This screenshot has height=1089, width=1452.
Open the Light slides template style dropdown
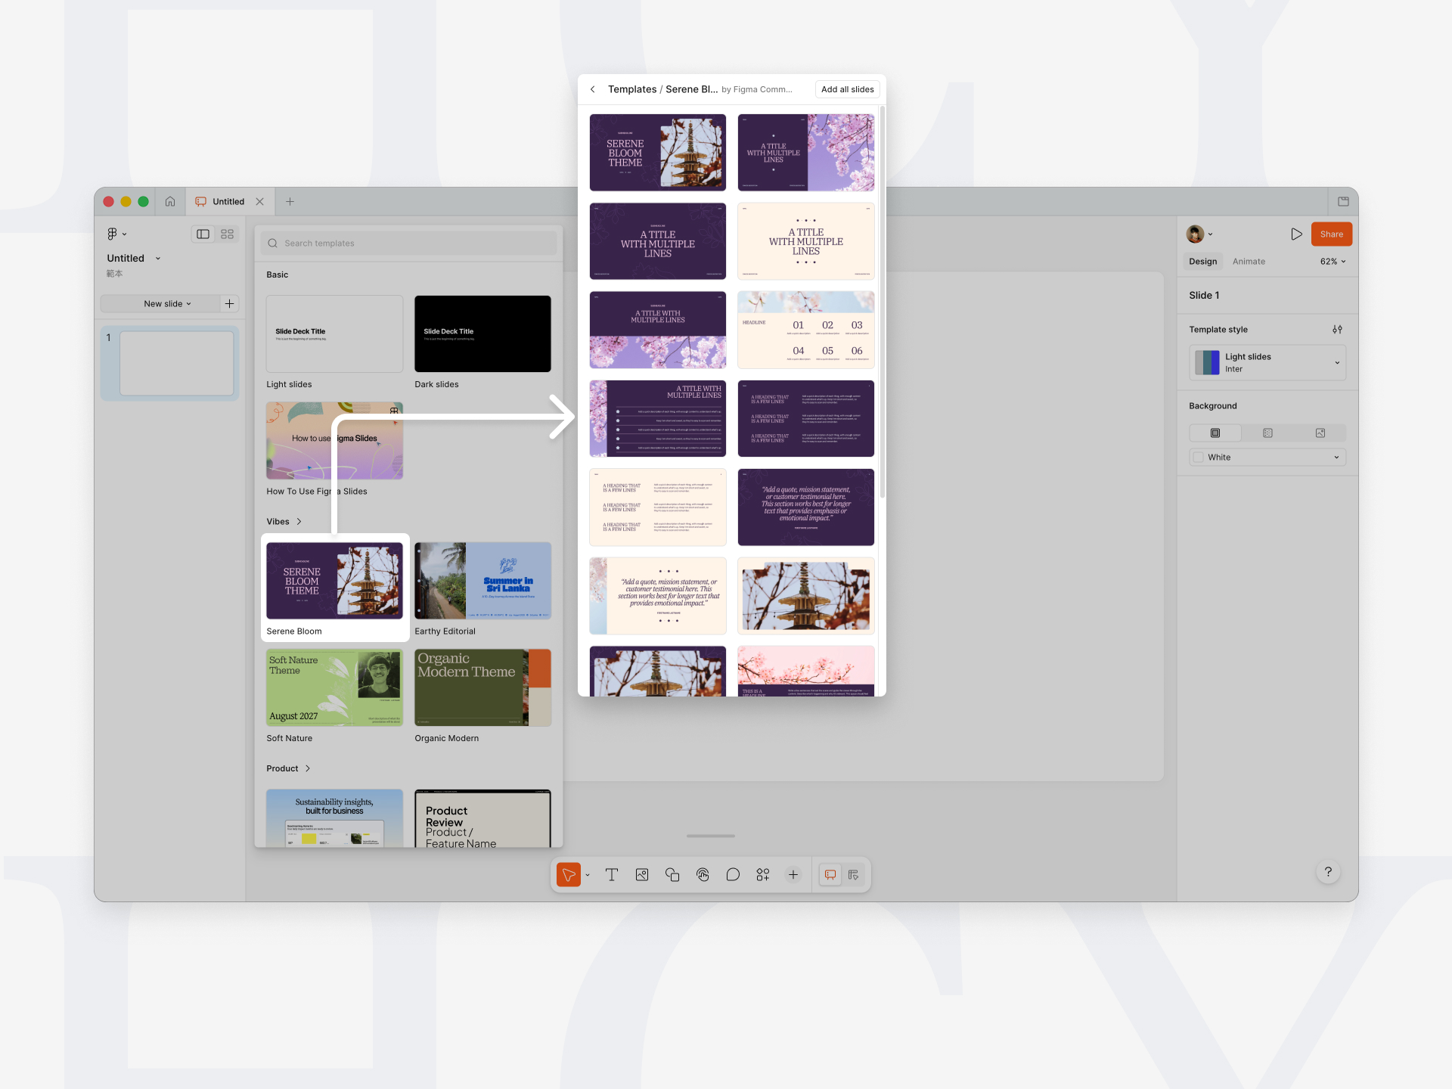1267,363
